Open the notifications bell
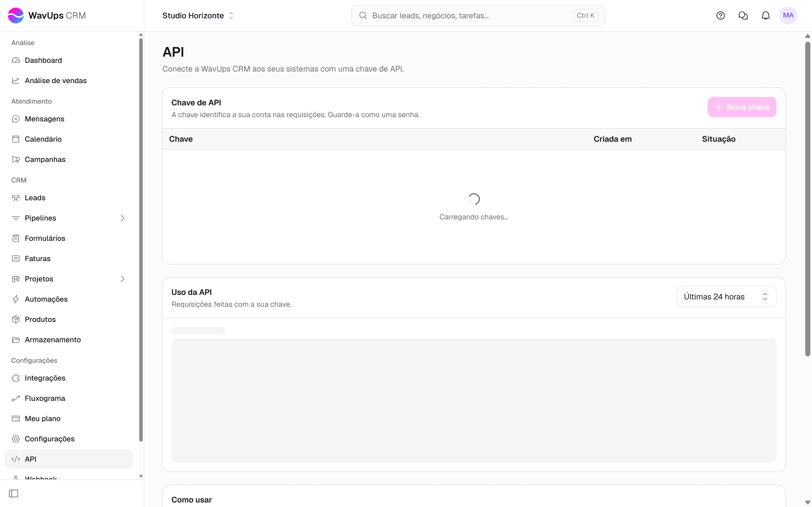812x507 pixels. (x=765, y=15)
